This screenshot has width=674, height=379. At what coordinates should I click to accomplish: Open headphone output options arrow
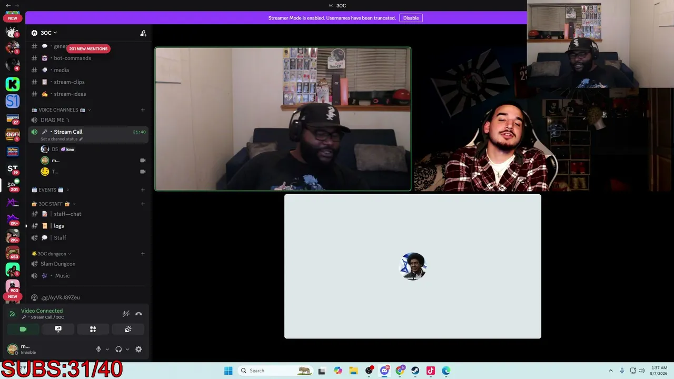tap(127, 349)
